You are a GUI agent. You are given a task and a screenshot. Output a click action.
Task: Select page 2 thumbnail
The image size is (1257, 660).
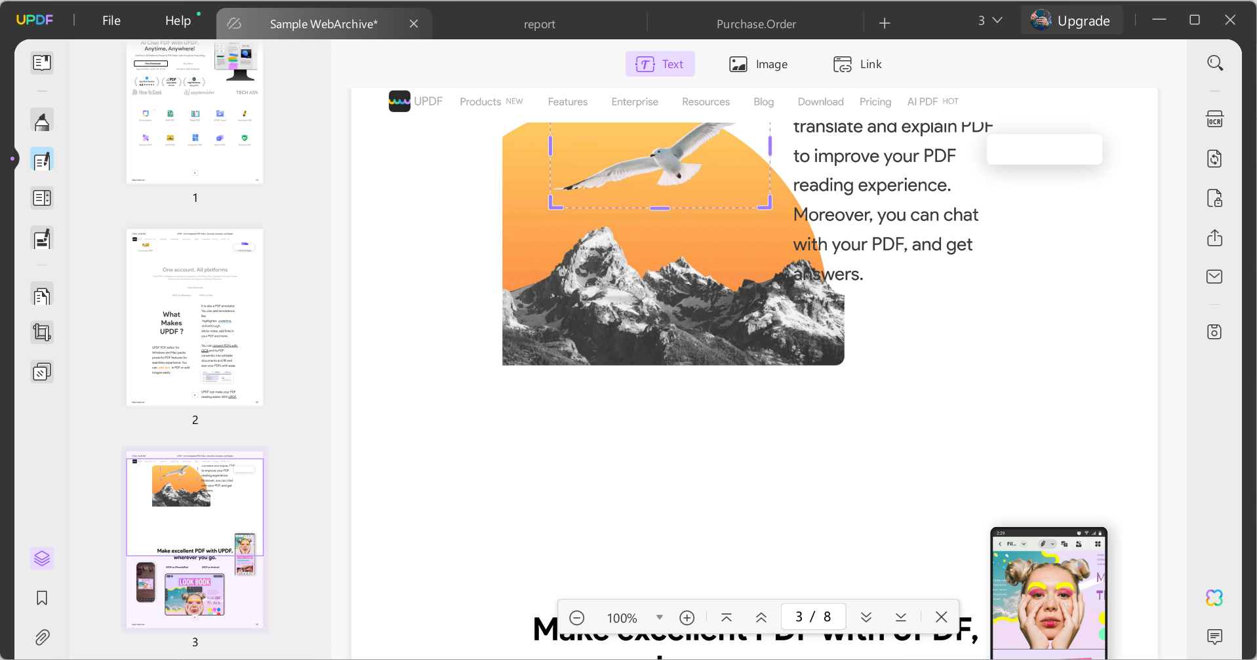194,317
